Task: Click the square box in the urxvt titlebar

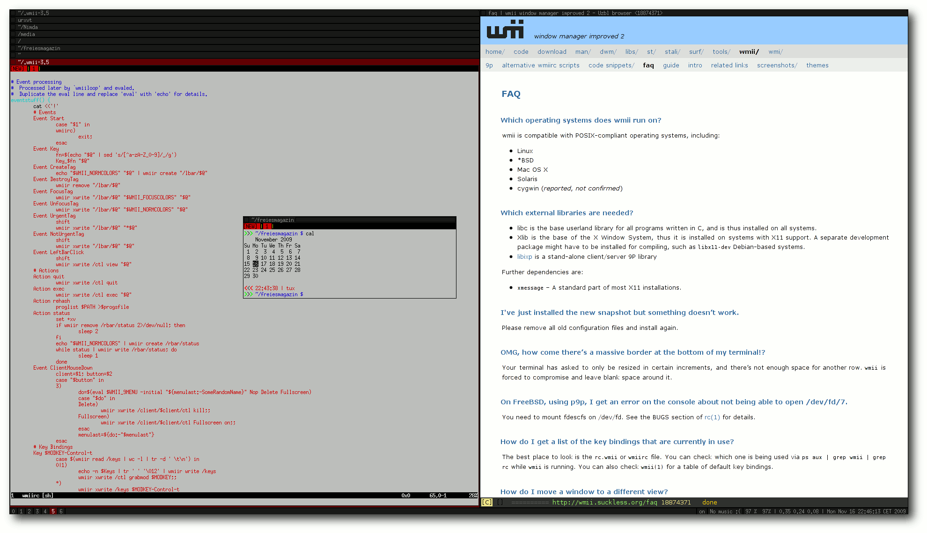Action: pyautogui.click(x=13, y=20)
